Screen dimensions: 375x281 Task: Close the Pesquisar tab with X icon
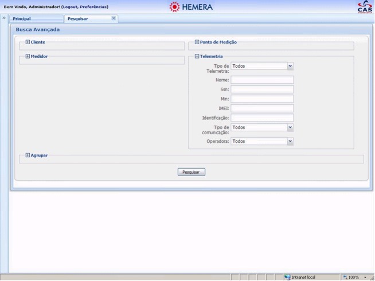coord(114,18)
